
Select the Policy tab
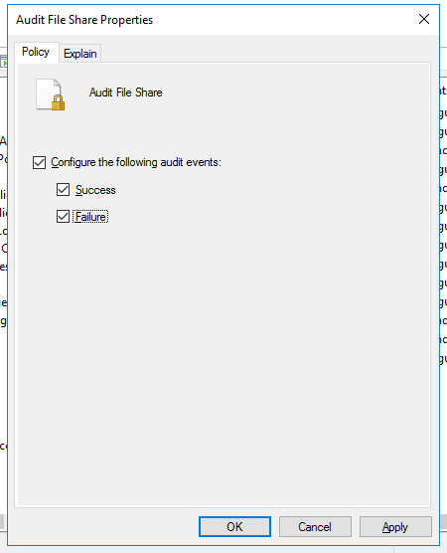point(36,52)
